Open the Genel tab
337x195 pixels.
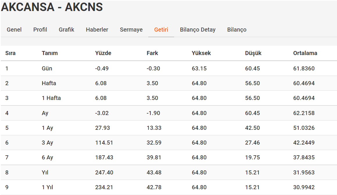tap(14, 30)
